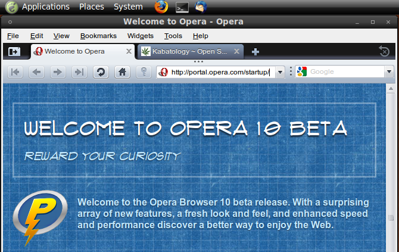Screen dimensions: 399x252
Task: Open a new tab with plus button
Action: tap(255, 52)
